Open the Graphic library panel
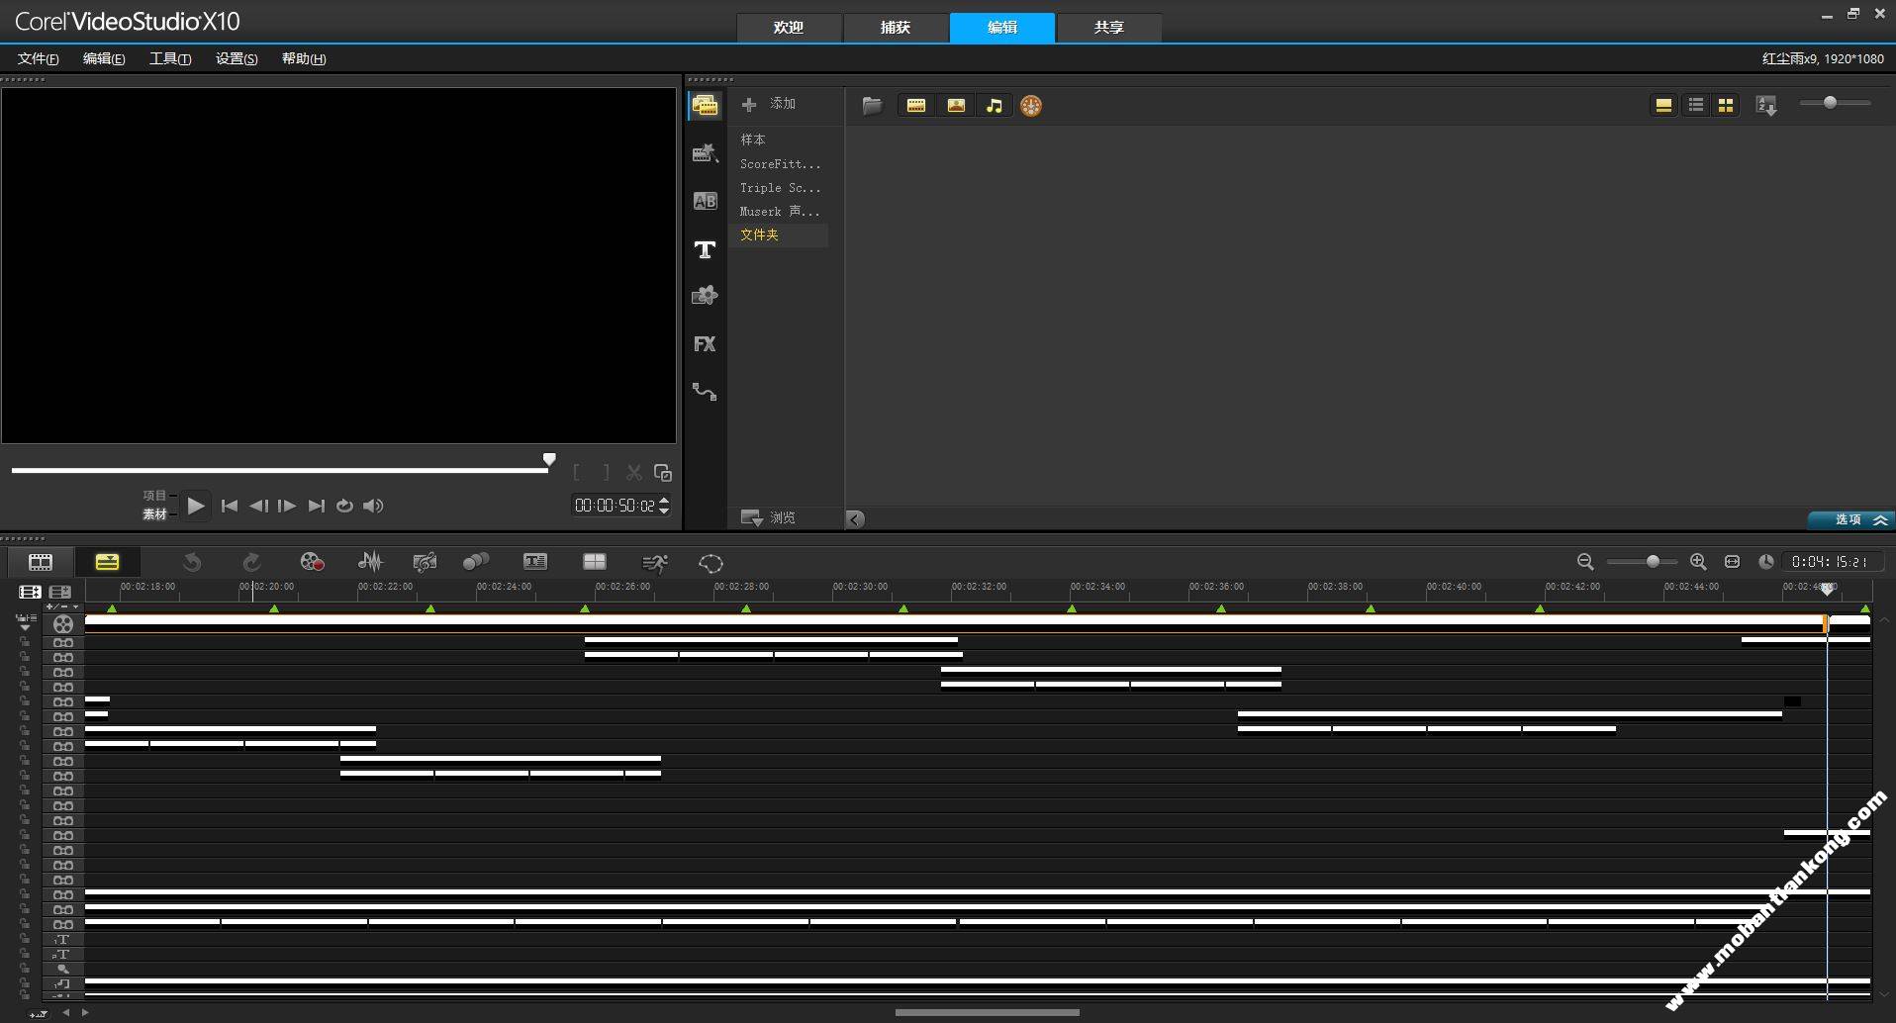 tap(705, 295)
